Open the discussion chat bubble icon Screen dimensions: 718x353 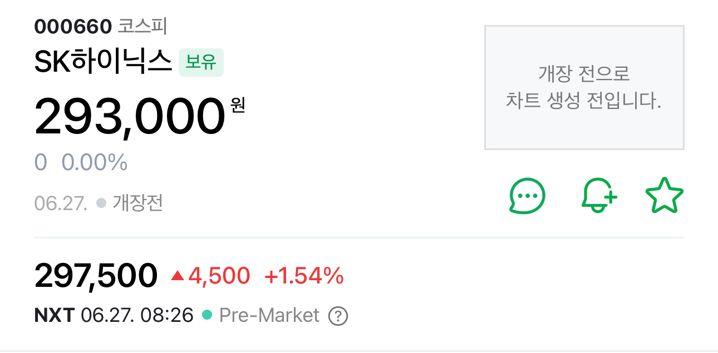click(x=527, y=196)
